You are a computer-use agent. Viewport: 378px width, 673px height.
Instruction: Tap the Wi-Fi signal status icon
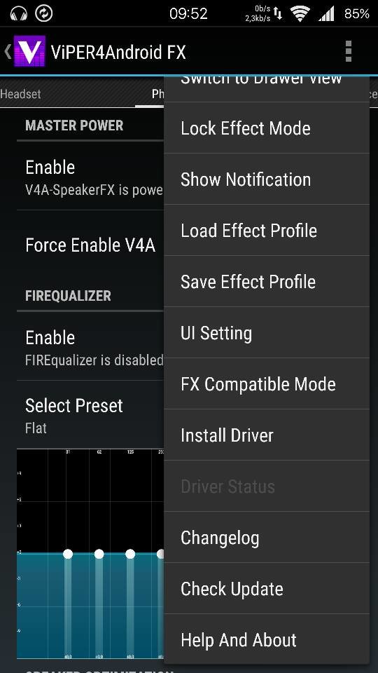(x=300, y=14)
